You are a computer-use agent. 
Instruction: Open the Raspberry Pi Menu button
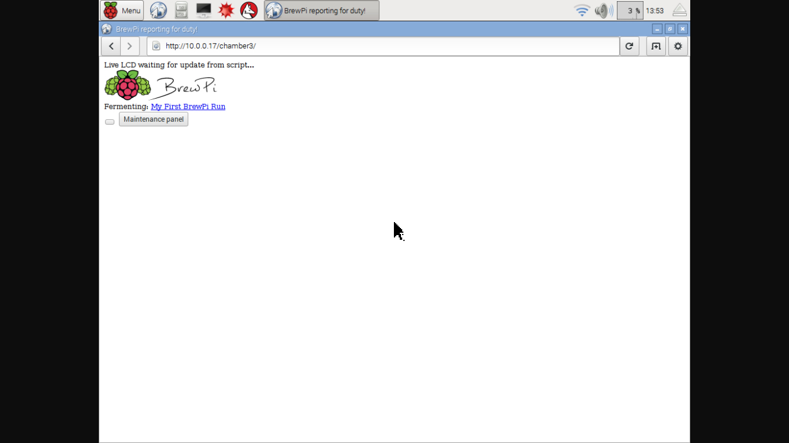pos(122,11)
